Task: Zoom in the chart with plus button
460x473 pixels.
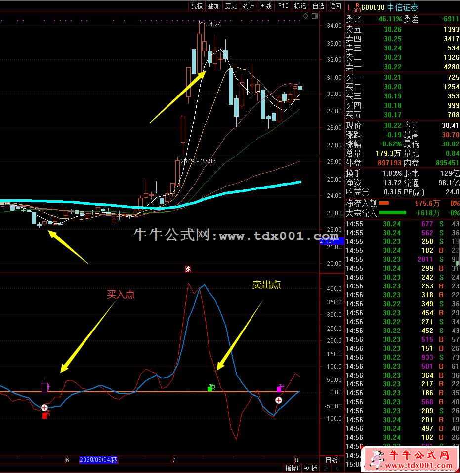Action: [x=326, y=468]
